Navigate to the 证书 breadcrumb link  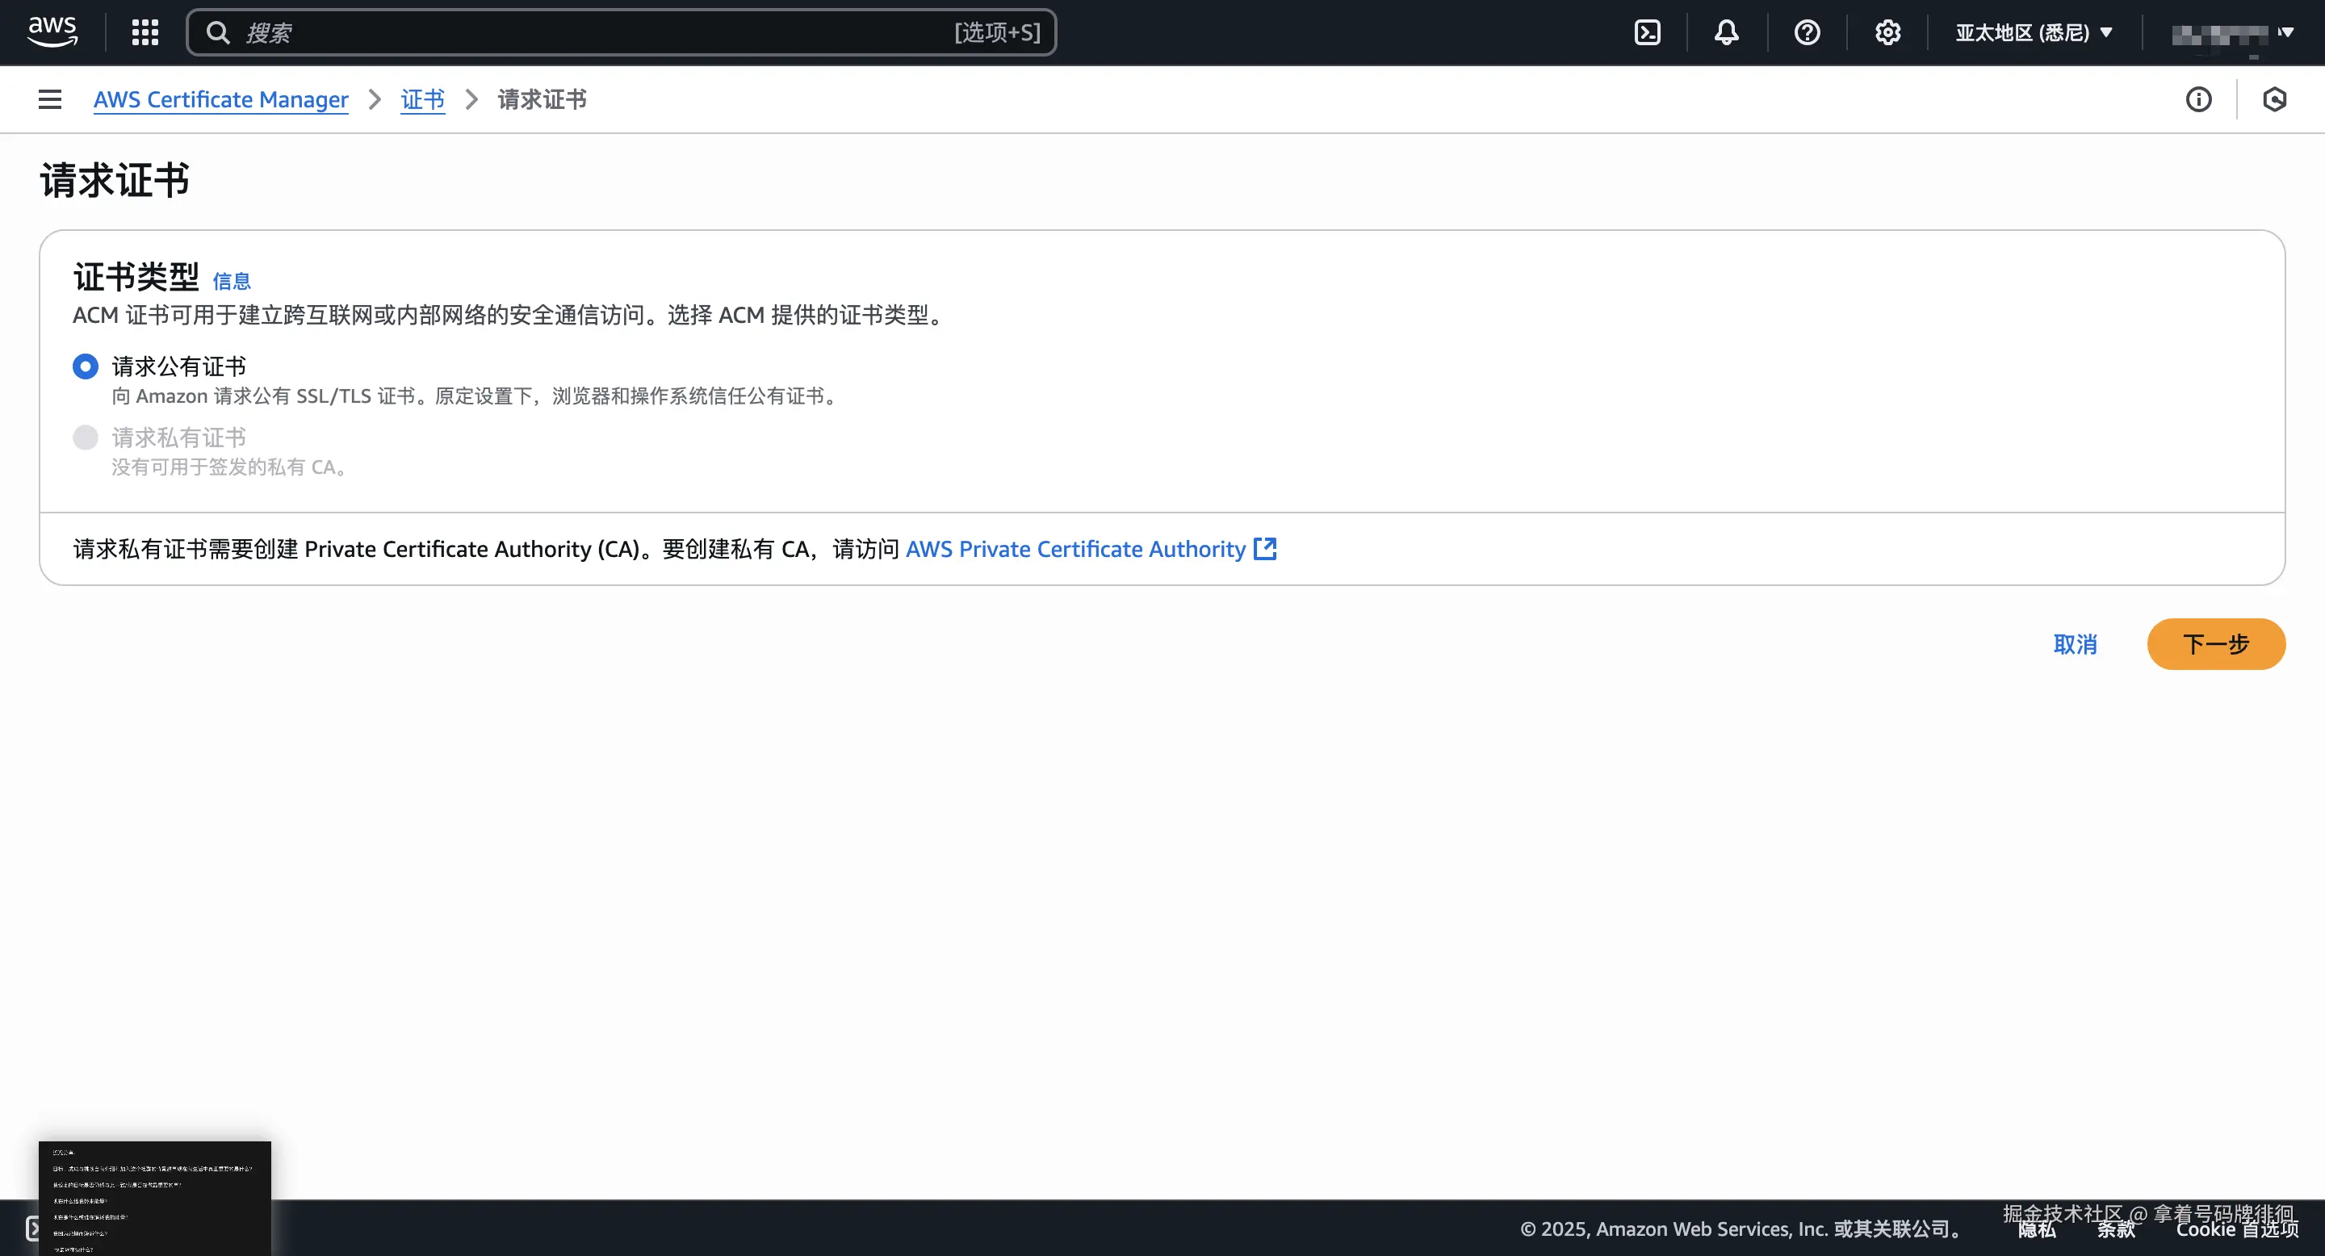422,99
